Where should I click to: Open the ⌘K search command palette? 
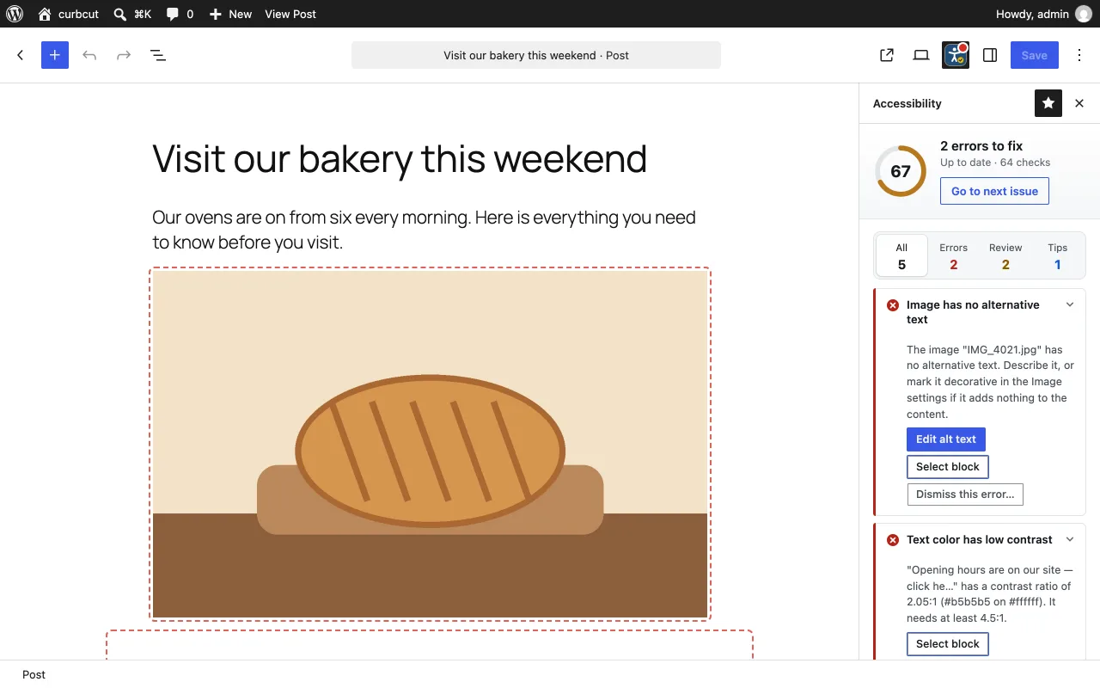coord(132,14)
